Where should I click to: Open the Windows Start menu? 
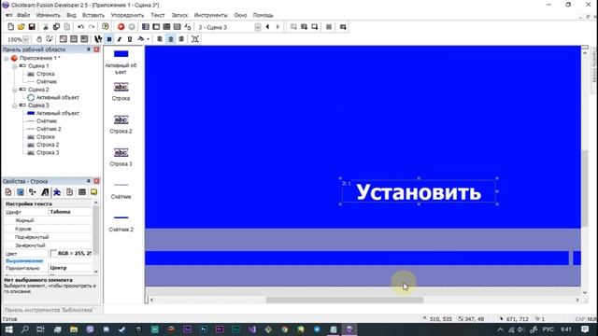[x=8, y=329]
